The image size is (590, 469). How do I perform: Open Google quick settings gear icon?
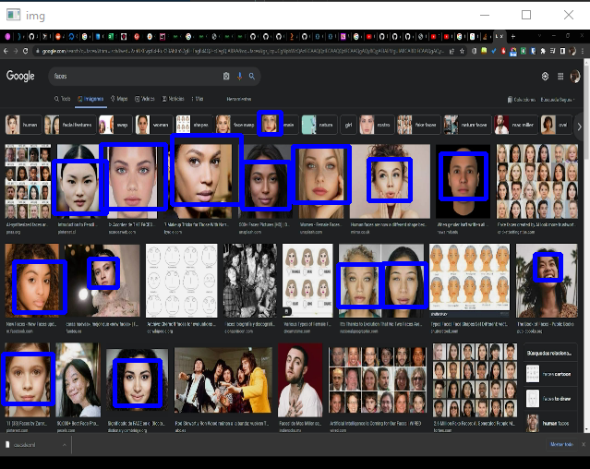(545, 77)
